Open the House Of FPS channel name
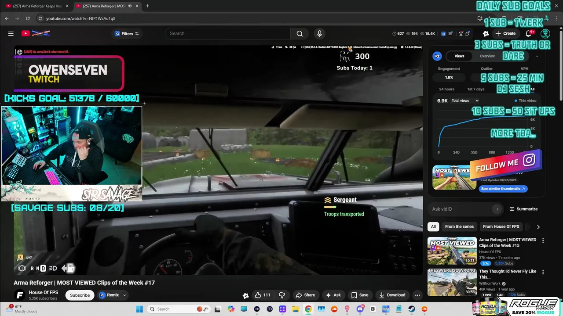The image size is (563, 316). click(x=44, y=292)
